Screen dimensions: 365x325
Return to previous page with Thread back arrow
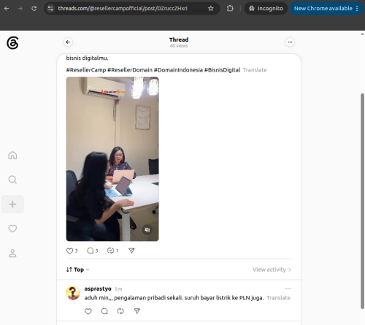tap(68, 42)
